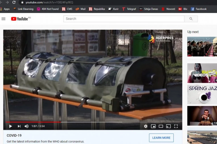The image size is (217, 144).
Task: Toggle theater mode view
Action: point(161,126)
